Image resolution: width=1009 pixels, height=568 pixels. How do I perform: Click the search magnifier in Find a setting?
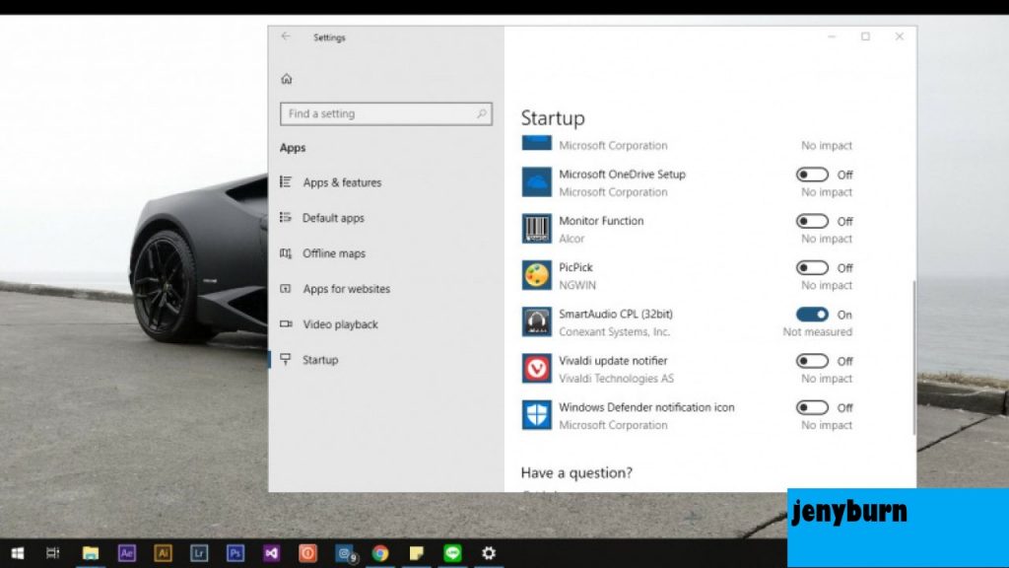pos(481,113)
